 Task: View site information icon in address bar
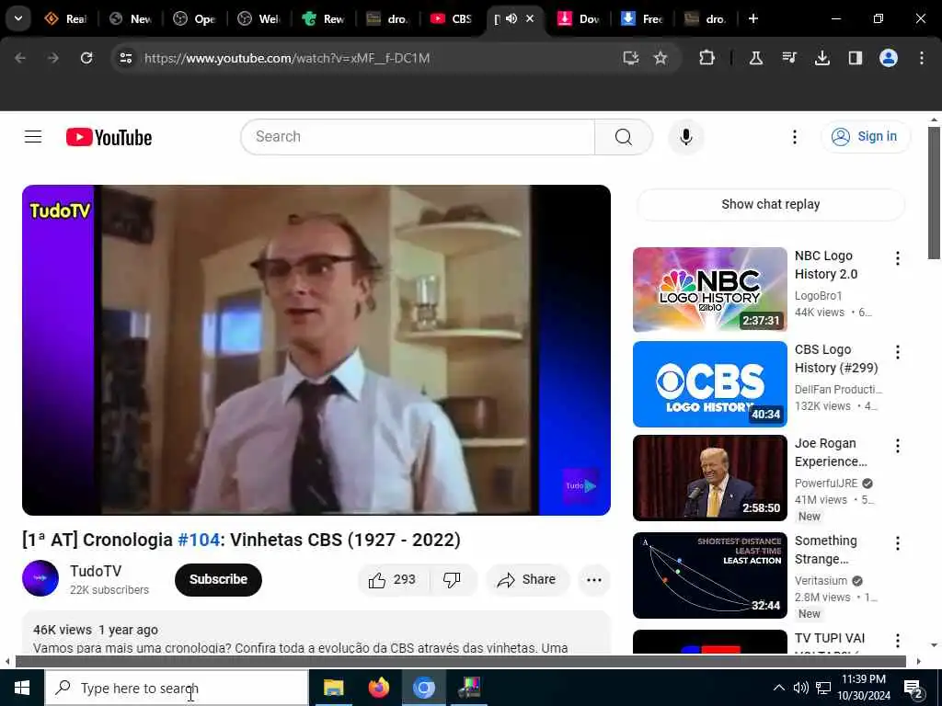(125, 58)
